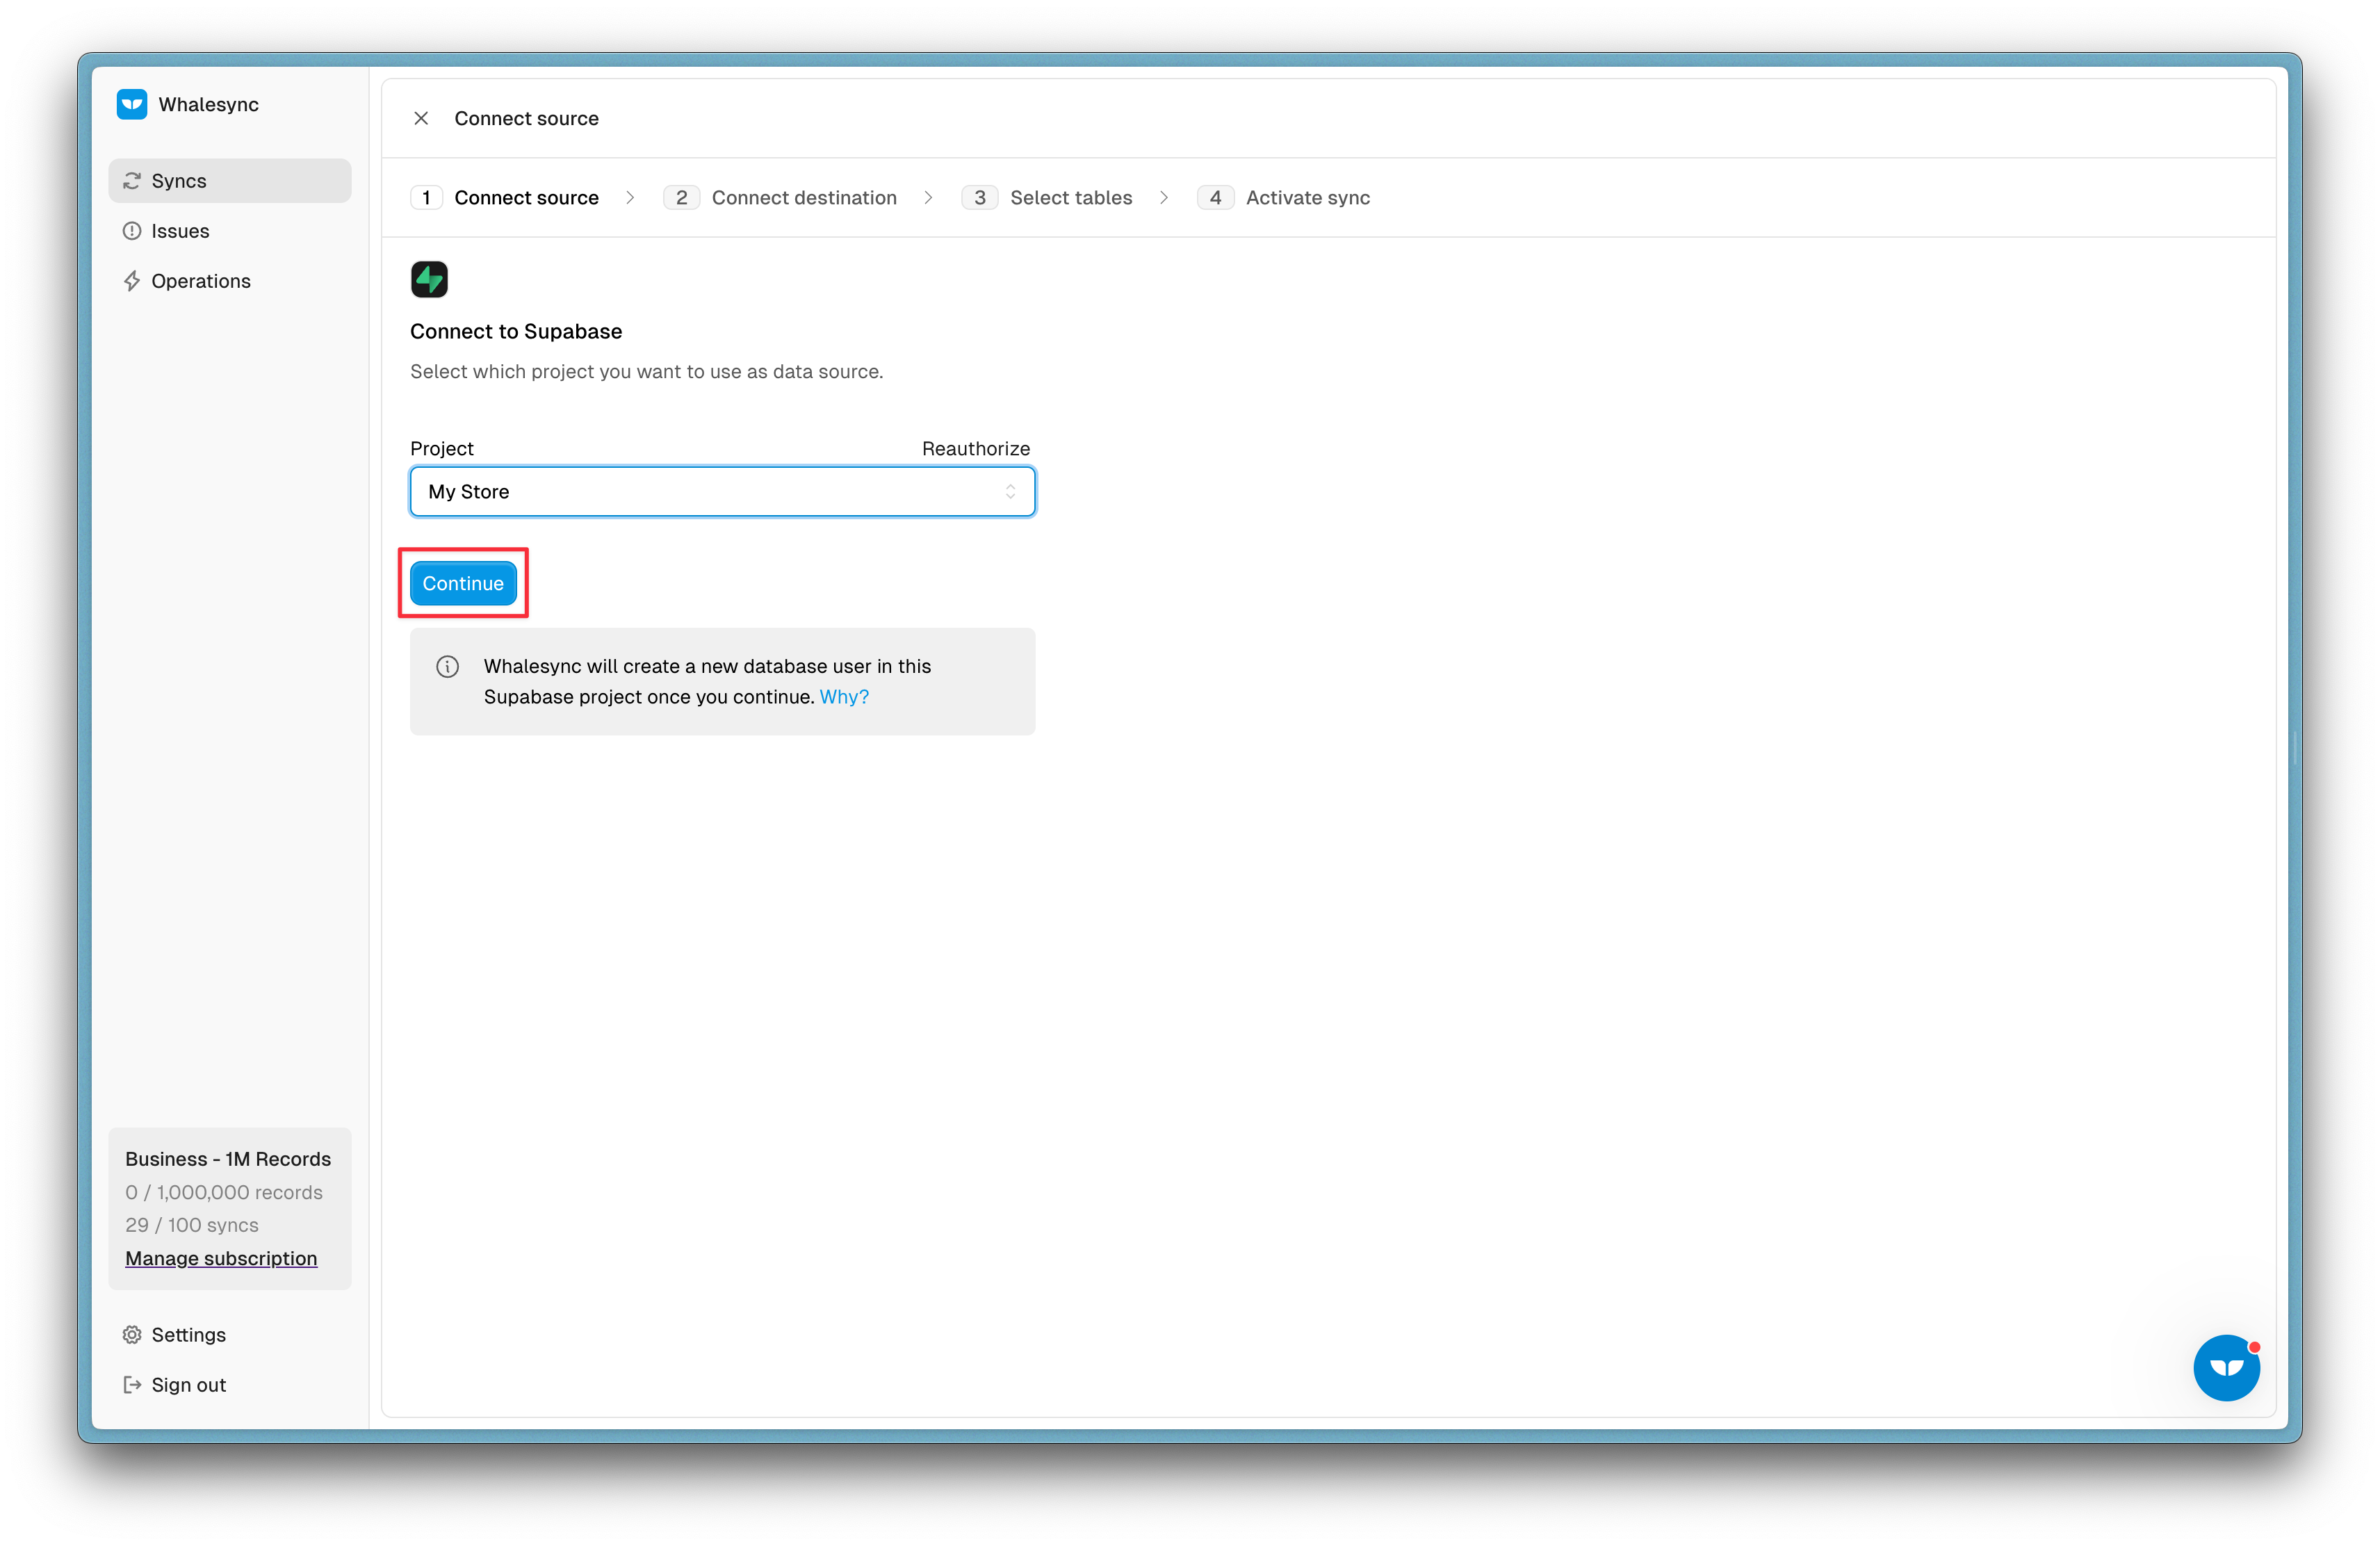Click the Issues alert circle icon

(131, 231)
